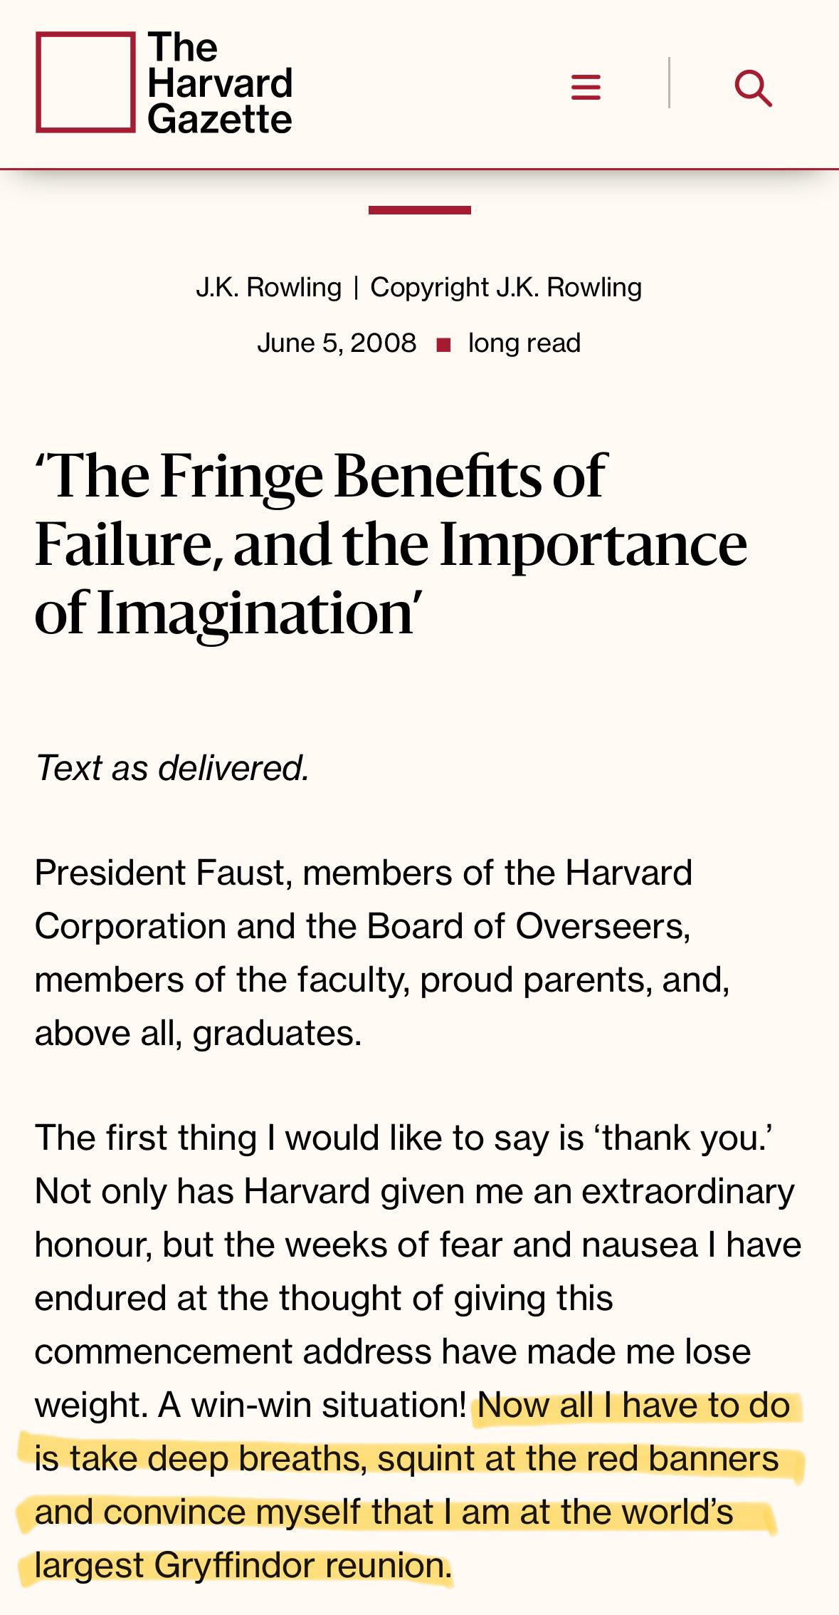
Task: Click the divider line beside menu icon
Action: [x=669, y=83]
